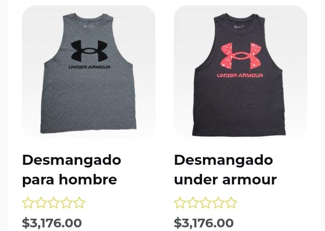Viewport: 325px width, 231px height.
Task: Click the red 'UNDER ARMOUR' text on the black shirt
Action: tap(240, 75)
